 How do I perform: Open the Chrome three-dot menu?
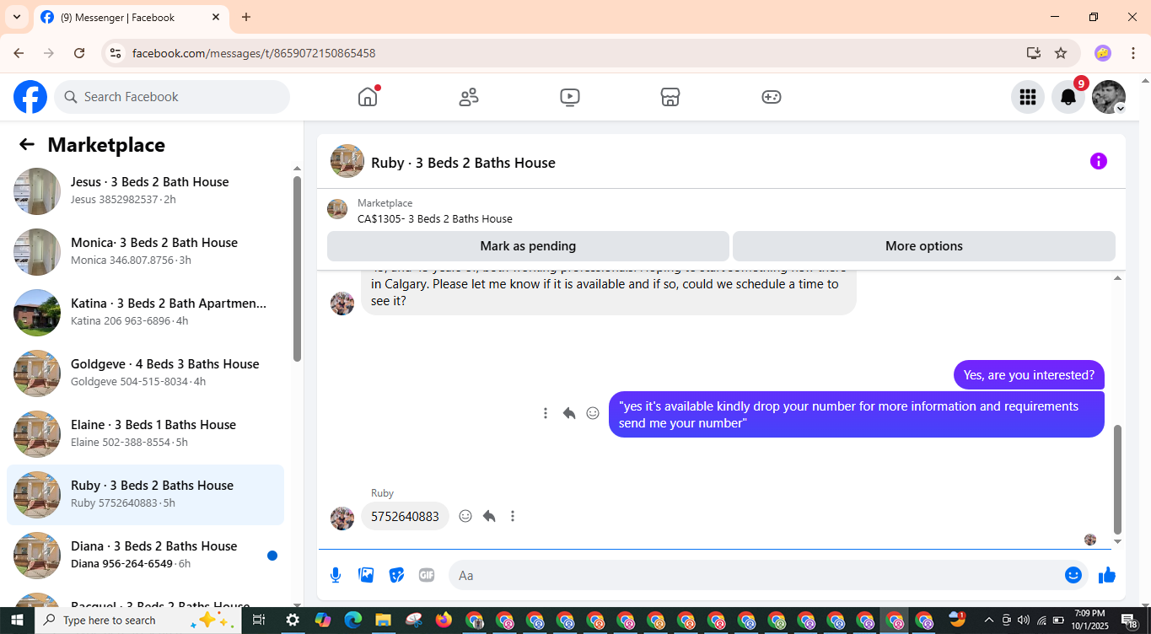point(1133,53)
